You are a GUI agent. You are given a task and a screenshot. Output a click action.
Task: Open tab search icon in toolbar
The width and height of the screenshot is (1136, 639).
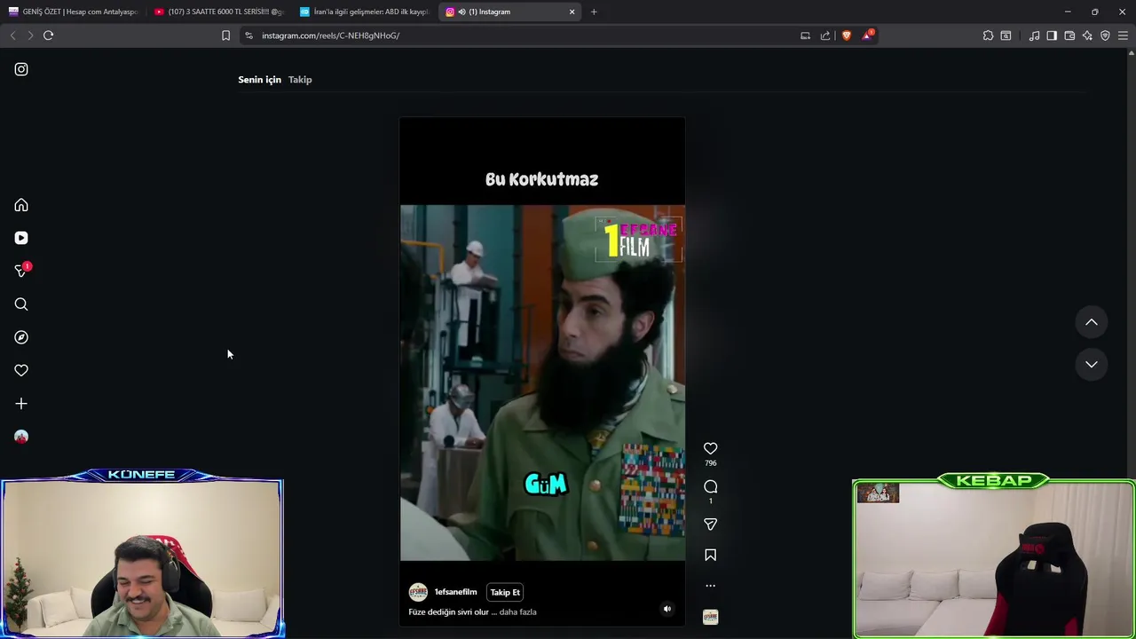pyautogui.click(x=1006, y=35)
